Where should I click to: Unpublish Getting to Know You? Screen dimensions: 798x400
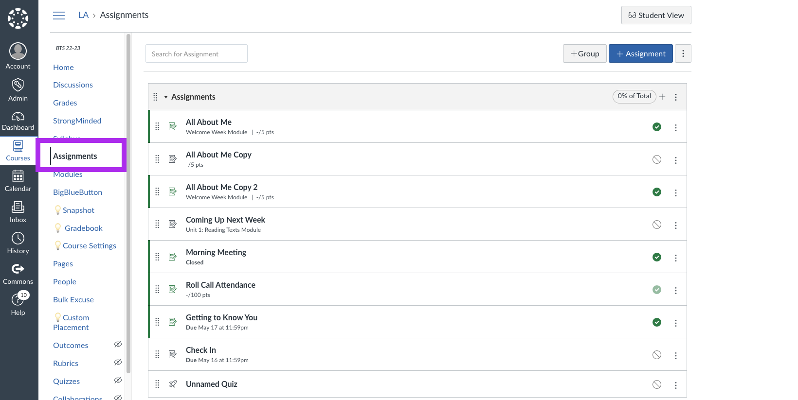click(x=657, y=322)
